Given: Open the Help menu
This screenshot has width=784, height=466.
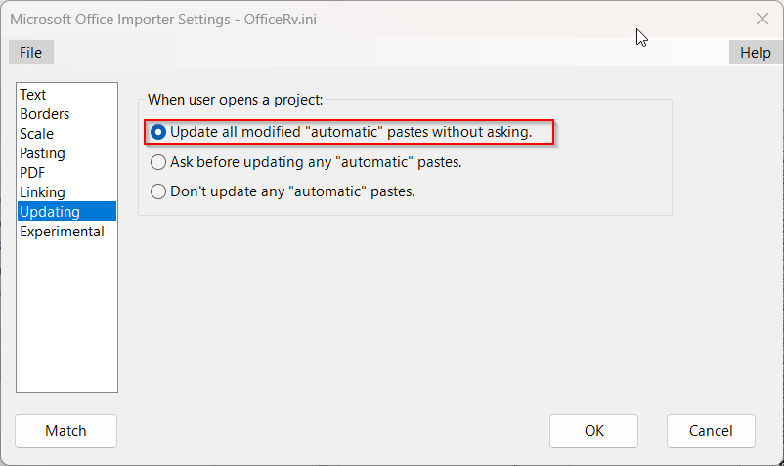Looking at the screenshot, I should (755, 53).
